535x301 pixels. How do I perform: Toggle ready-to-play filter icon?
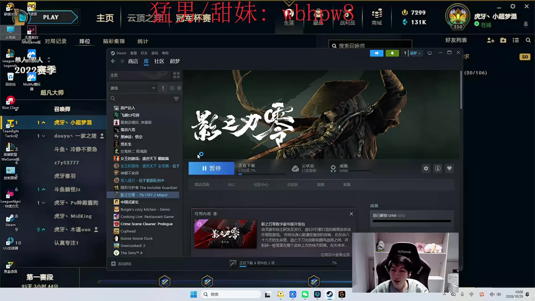(179, 88)
